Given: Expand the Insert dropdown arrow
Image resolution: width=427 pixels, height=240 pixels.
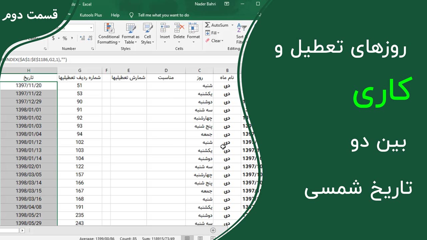Looking at the screenshot, I should coord(165,42).
